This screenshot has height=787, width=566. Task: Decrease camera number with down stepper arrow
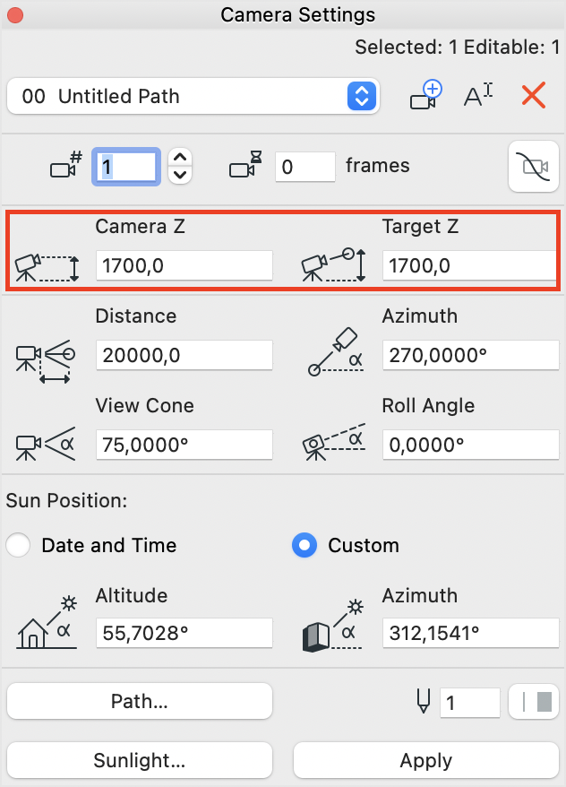point(180,175)
